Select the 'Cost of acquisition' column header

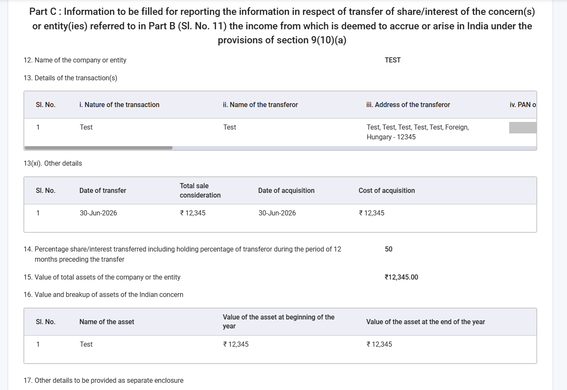387,190
